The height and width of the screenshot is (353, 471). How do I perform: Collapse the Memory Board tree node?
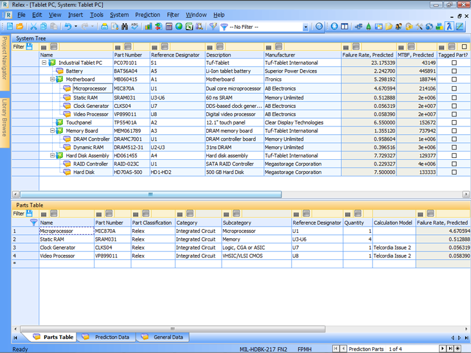click(52, 131)
